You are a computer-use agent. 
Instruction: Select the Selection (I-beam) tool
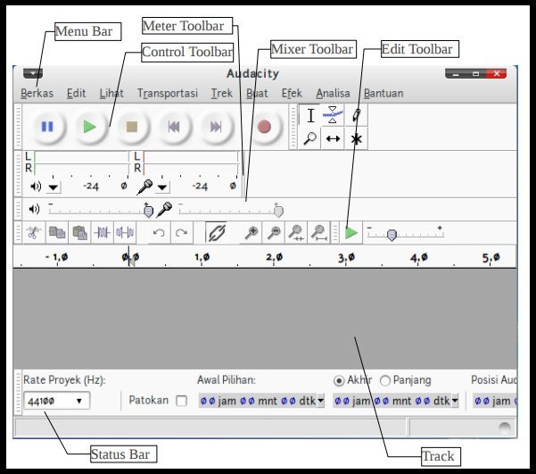click(310, 115)
